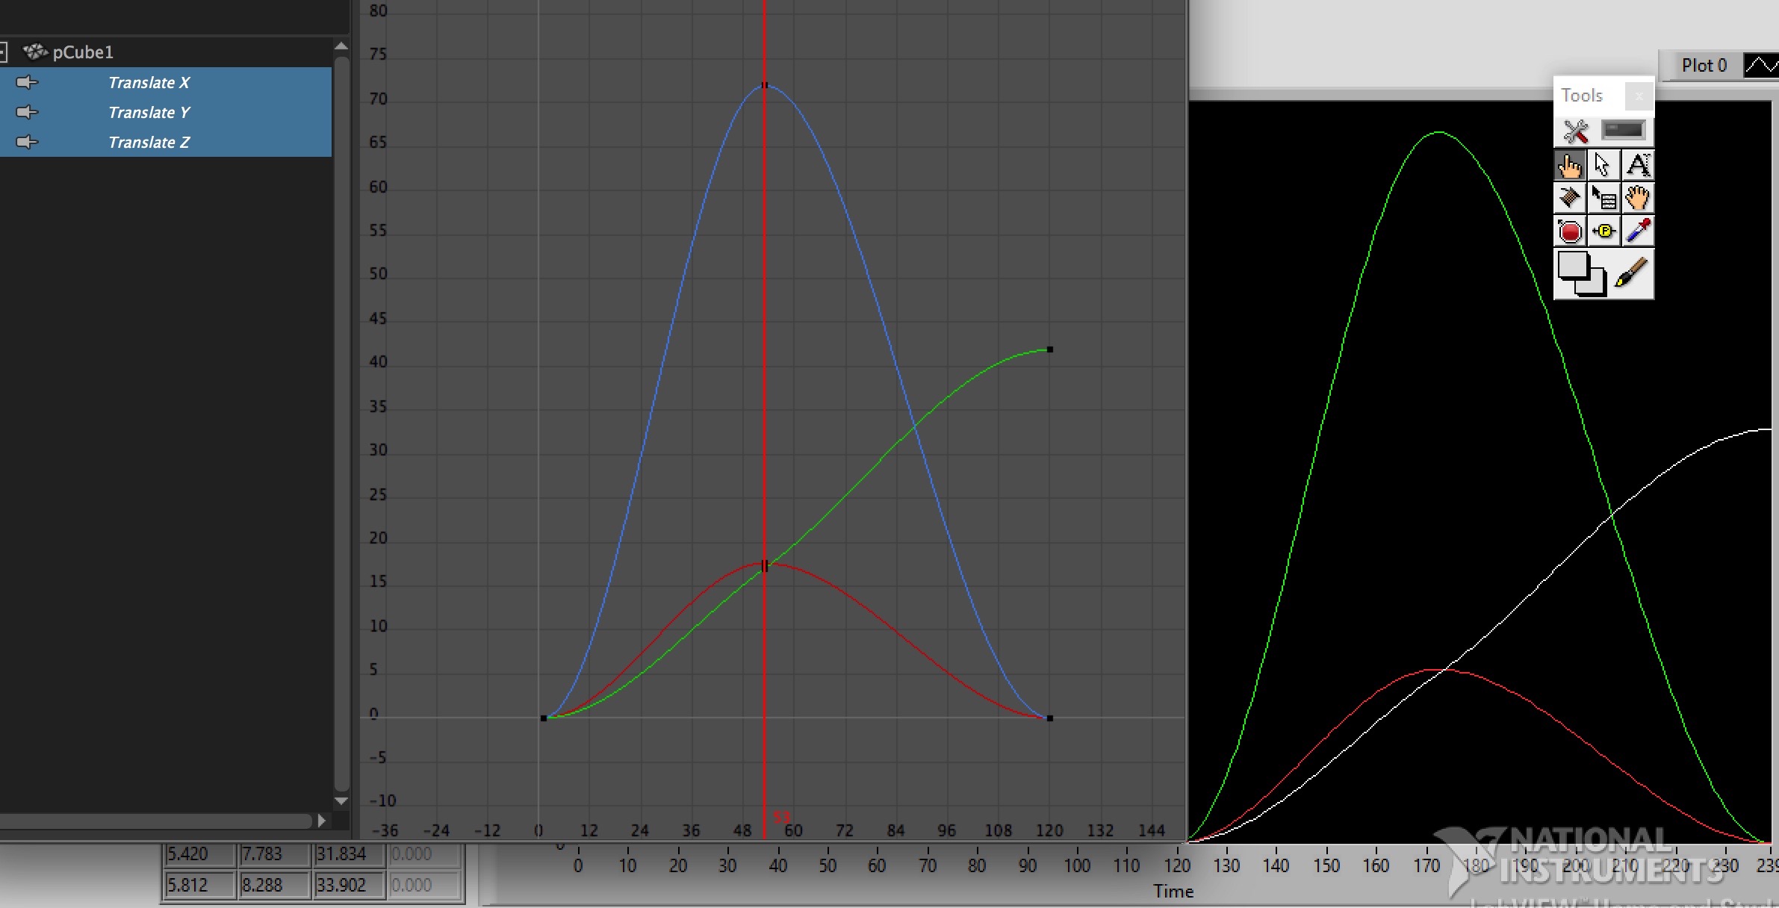This screenshot has width=1779, height=908.
Task: Toggle the automatic tool selection LED indicator
Action: pyautogui.click(x=1624, y=131)
